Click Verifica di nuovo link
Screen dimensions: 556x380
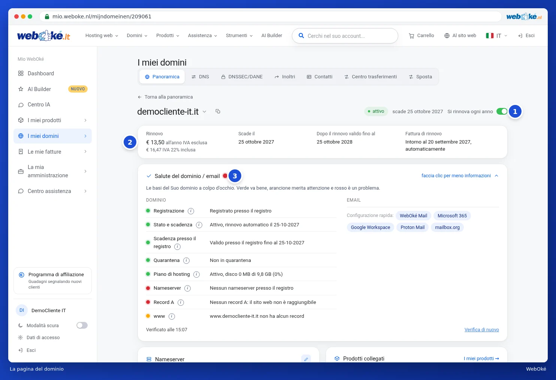click(x=482, y=330)
